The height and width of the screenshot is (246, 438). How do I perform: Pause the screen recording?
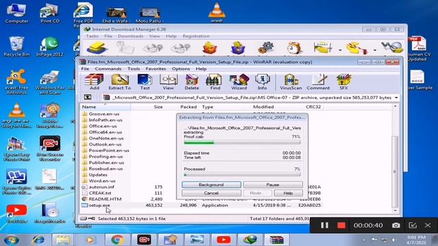tap(324, 225)
